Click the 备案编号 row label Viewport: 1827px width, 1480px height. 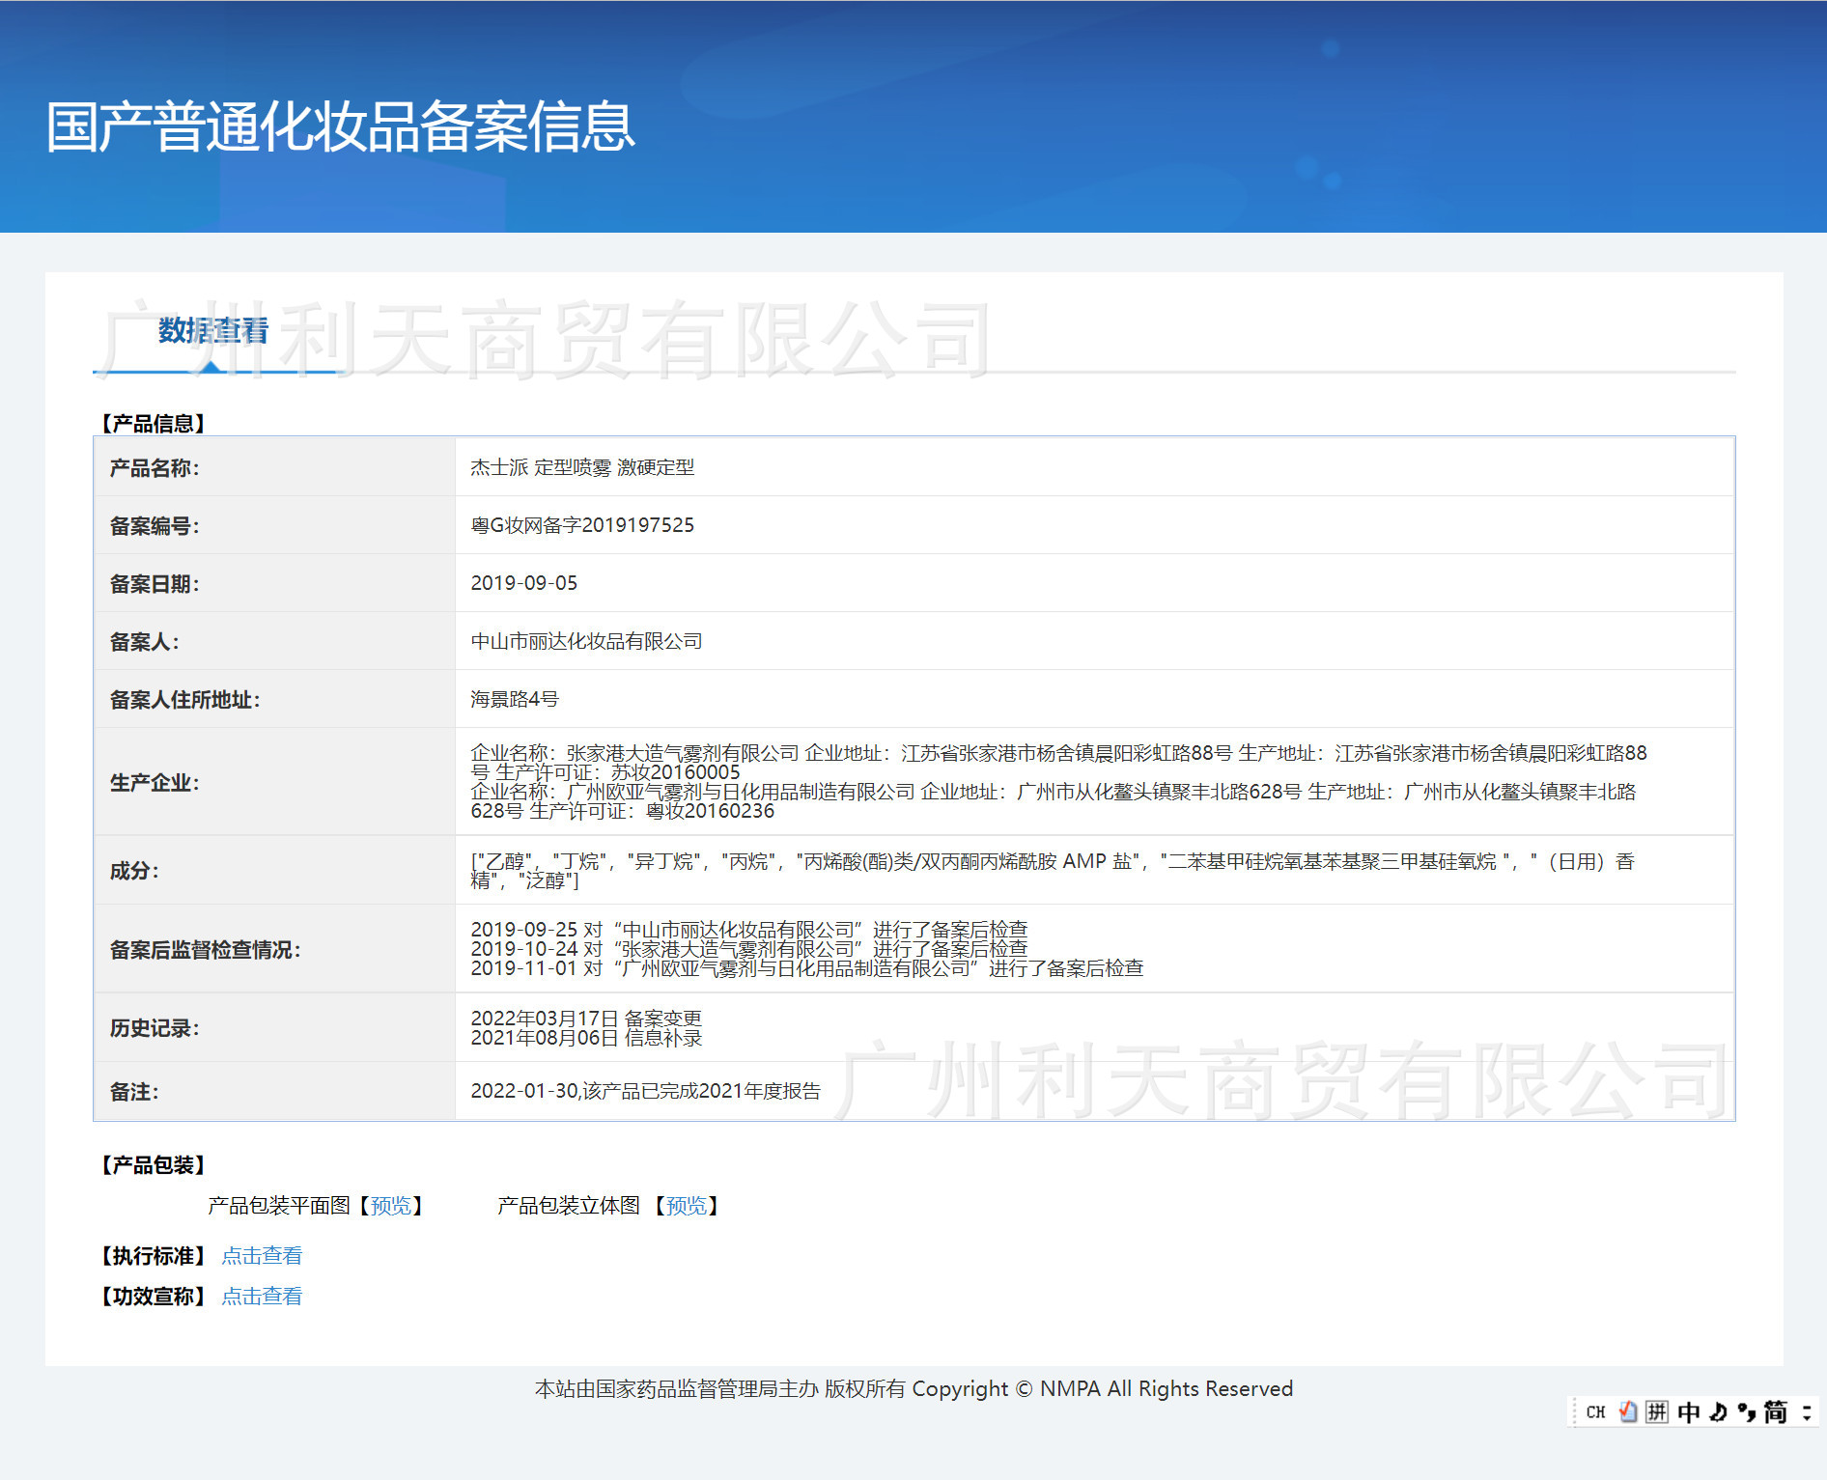(x=155, y=526)
